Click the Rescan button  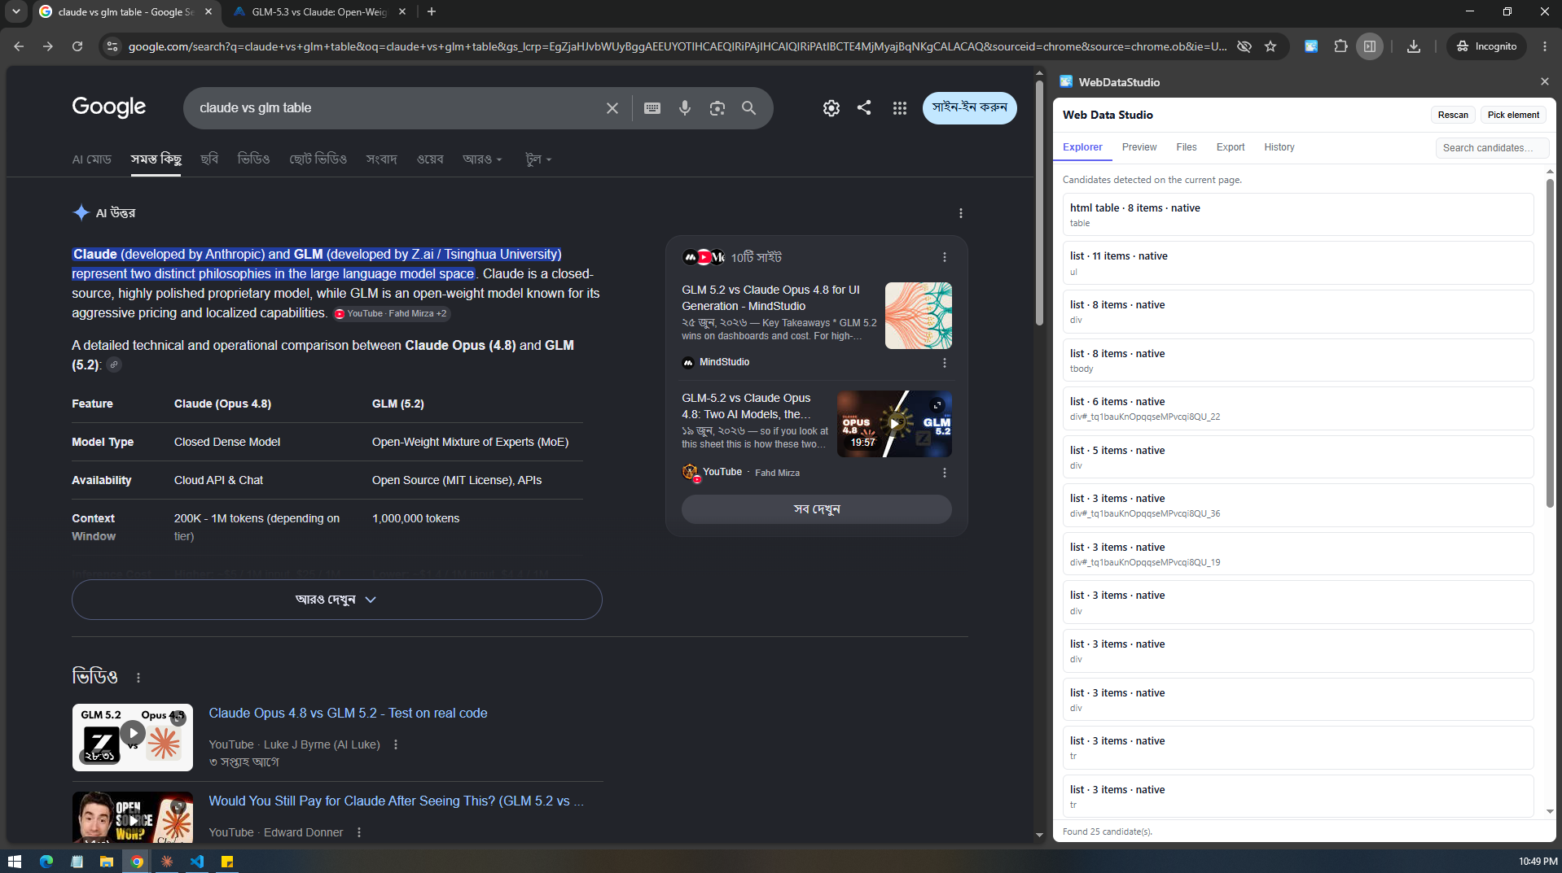pyautogui.click(x=1453, y=115)
